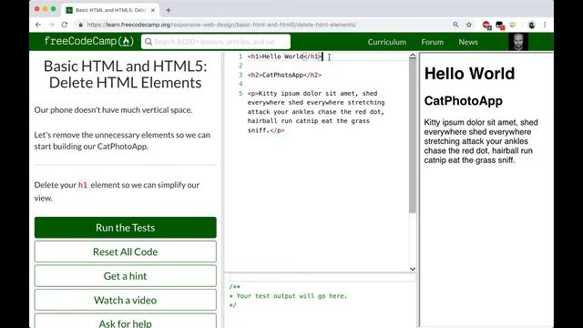
Task: Select the Basic HTML and HTML5 browser tab
Action: [x=110, y=10]
